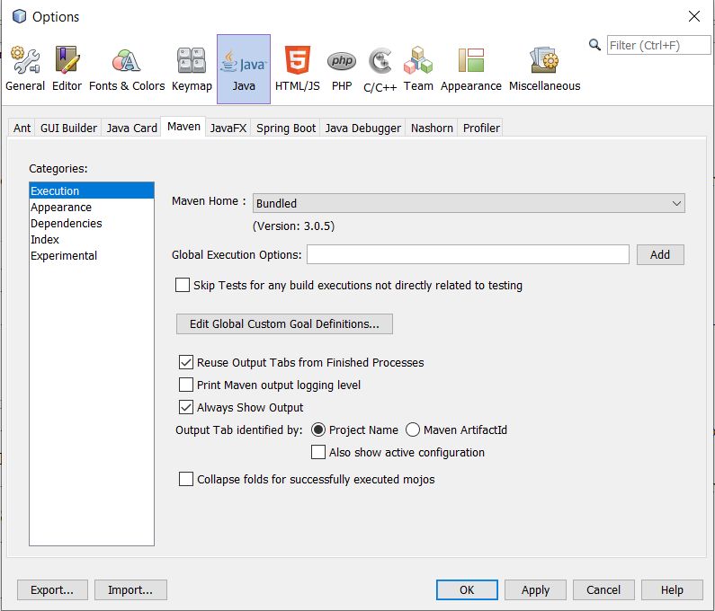715x611 pixels.
Task: Click the Global Execution Options field
Action: 468,254
